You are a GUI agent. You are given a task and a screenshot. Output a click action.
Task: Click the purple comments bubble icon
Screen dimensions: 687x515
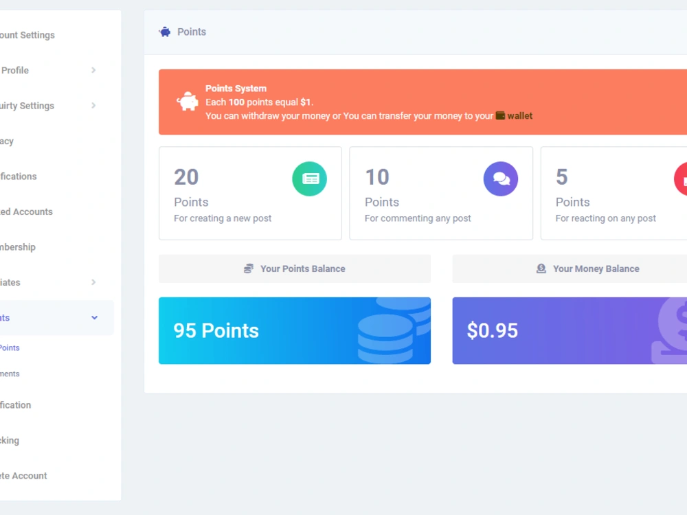[501, 179]
